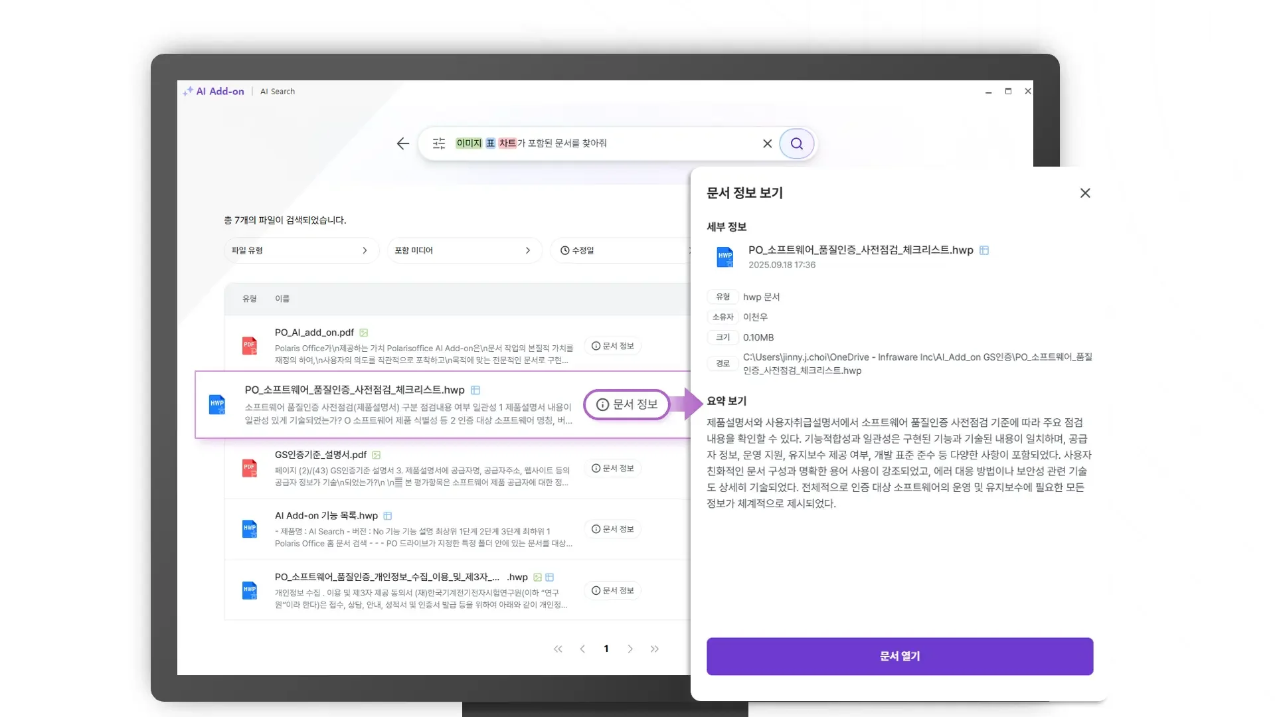The width and height of the screenshot is (1275, 717).
Task: Open the search filter settings icon
Action: [x=439, y=143]
